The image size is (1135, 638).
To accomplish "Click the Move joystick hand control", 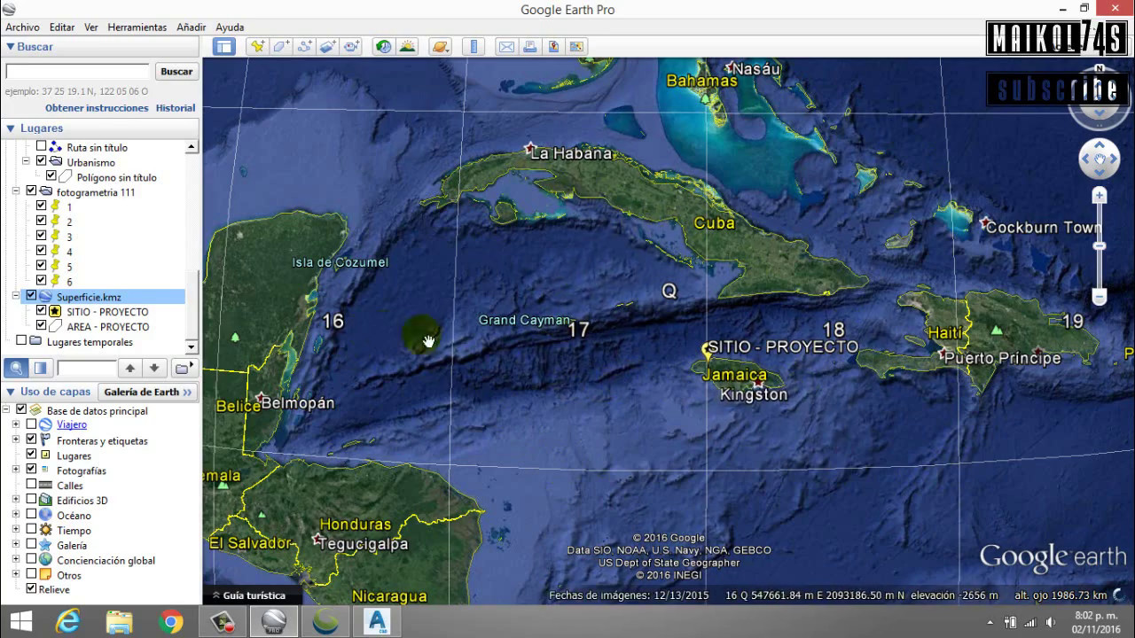I will (x=1099, y=159).
